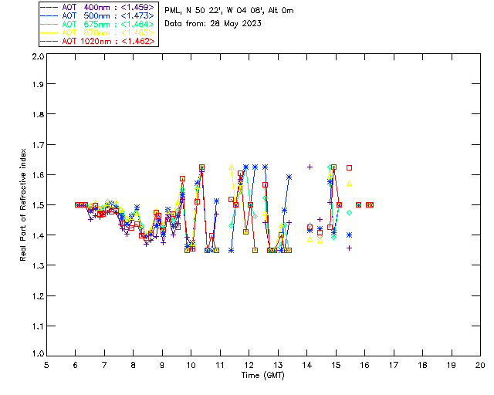Click the y-axis tick label 1.7
The height and width of the screenshot is (395, 494).
[x=38, y=145]
